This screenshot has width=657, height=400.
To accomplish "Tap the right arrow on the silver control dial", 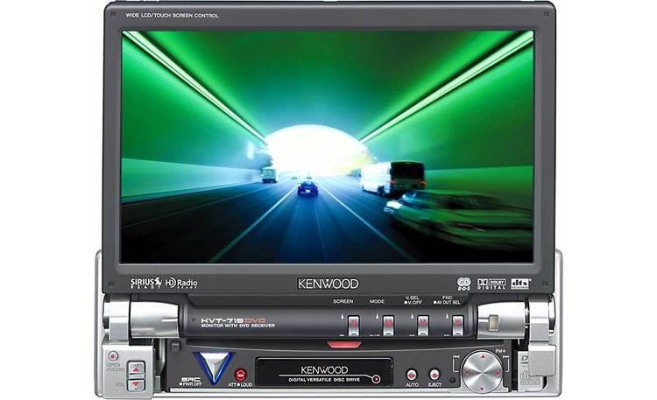I will point(498,372).
